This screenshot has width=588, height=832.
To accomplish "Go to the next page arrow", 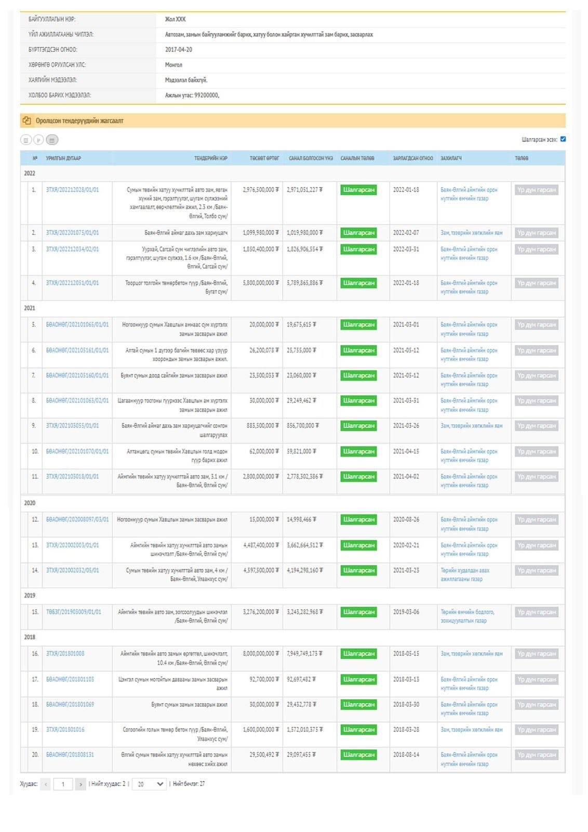I will (x=80, y=784).
